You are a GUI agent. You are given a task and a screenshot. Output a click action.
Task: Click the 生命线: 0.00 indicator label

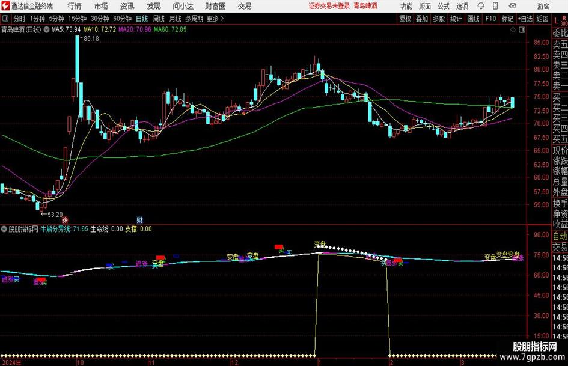coord(106,229)
